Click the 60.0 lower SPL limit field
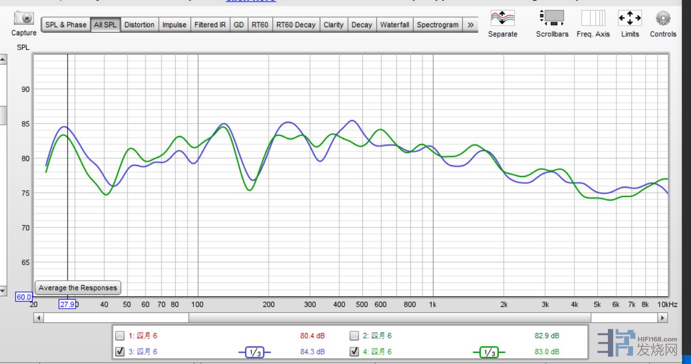The image size is (691, 364). [x=24, y=297]
